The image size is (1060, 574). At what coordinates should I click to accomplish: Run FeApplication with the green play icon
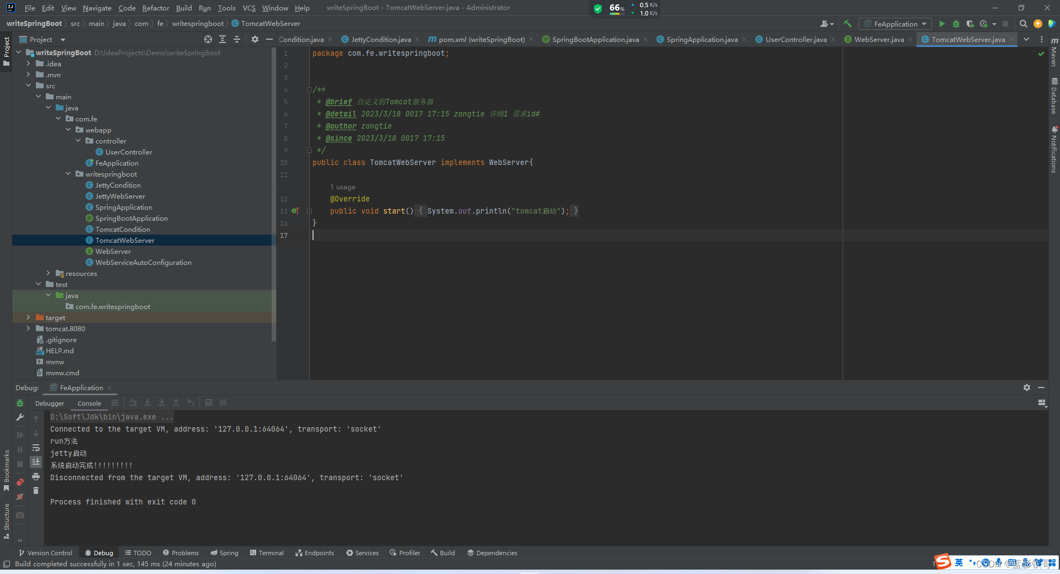click(x=942, y=24)
